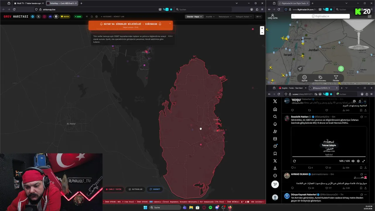Open Hava Durumu weather on Flightradar24
Screen dimensions: 375x211
point(320,79)
